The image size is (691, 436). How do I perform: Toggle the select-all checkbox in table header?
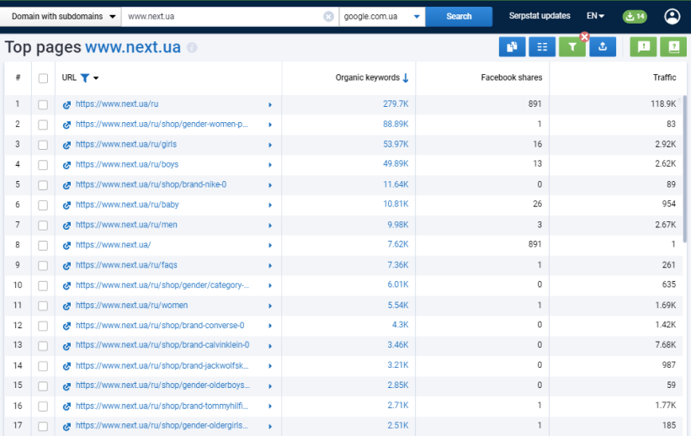pyautogui.click(x=43, y=78)
